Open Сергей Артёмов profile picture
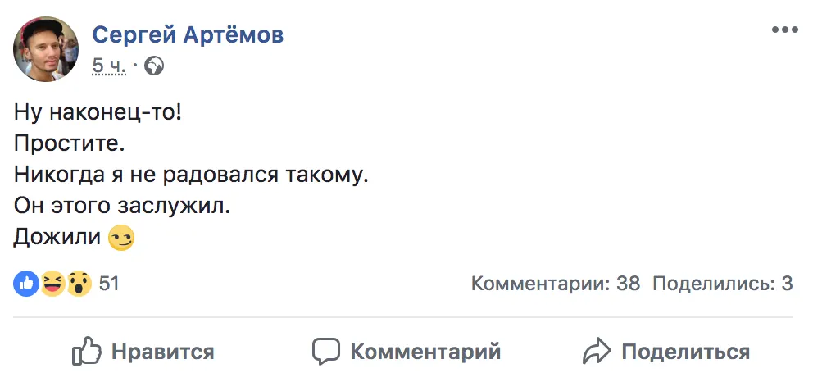 [x=46, y=49]
